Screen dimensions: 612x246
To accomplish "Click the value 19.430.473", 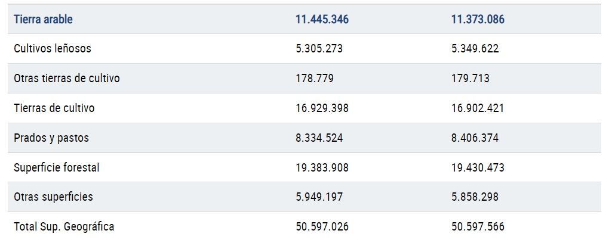I will click(478, 168).
